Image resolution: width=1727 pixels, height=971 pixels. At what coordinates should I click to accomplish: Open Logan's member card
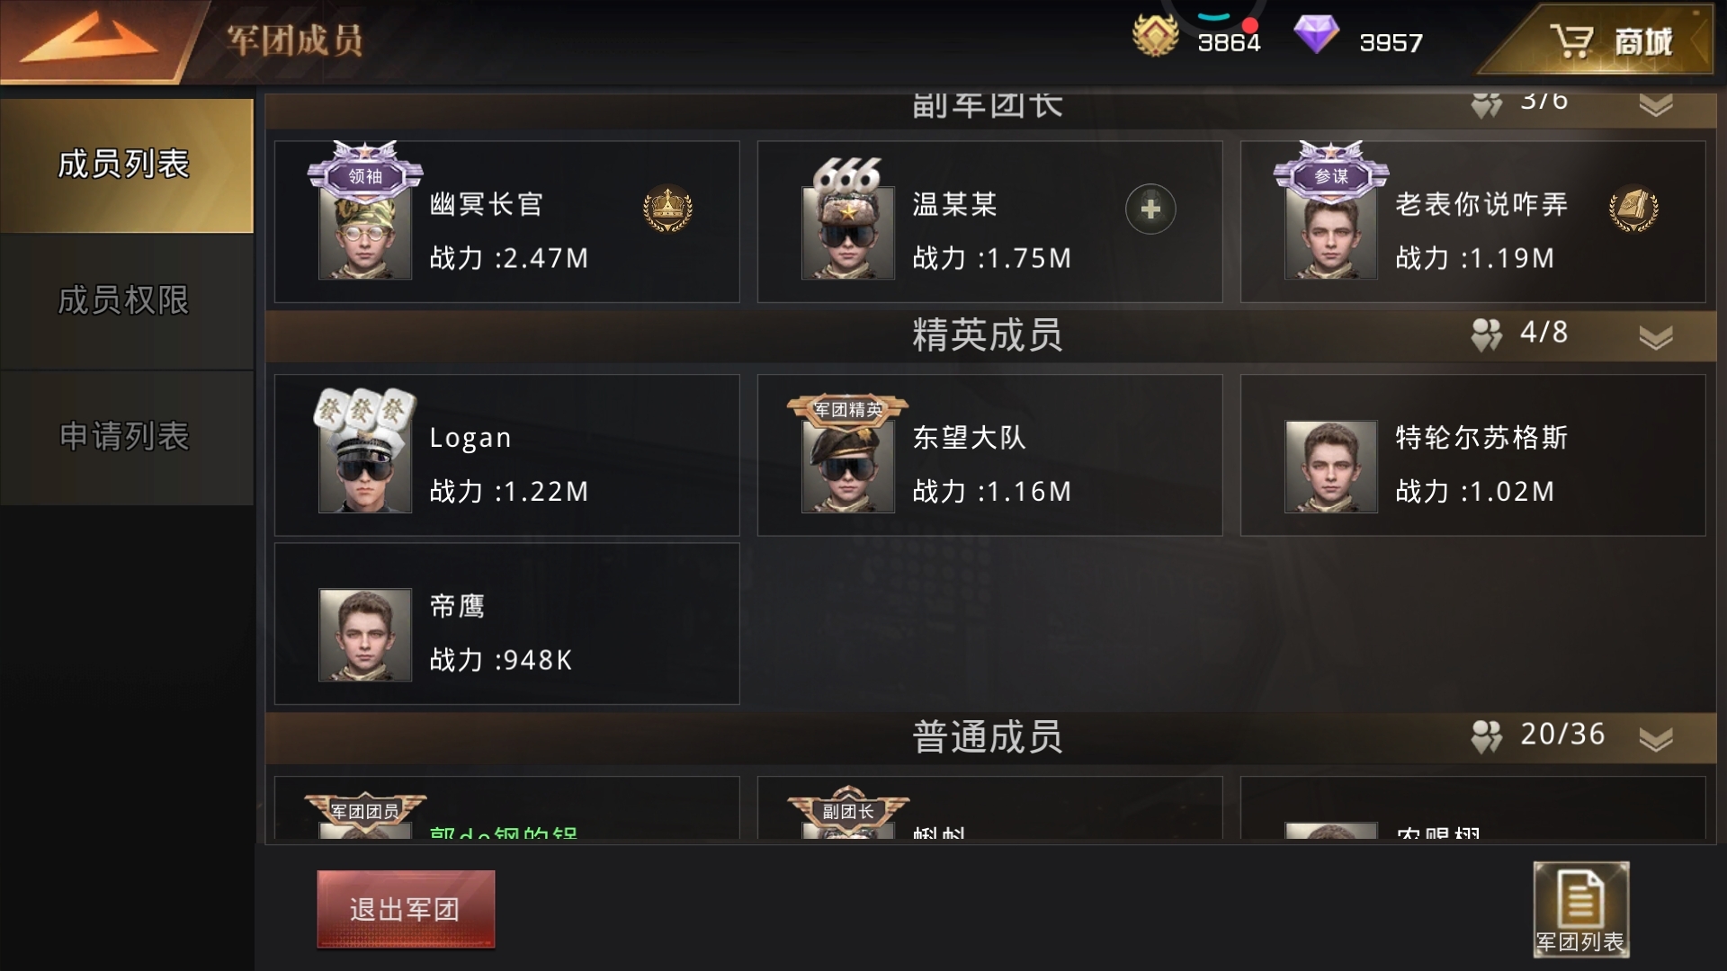507,455
